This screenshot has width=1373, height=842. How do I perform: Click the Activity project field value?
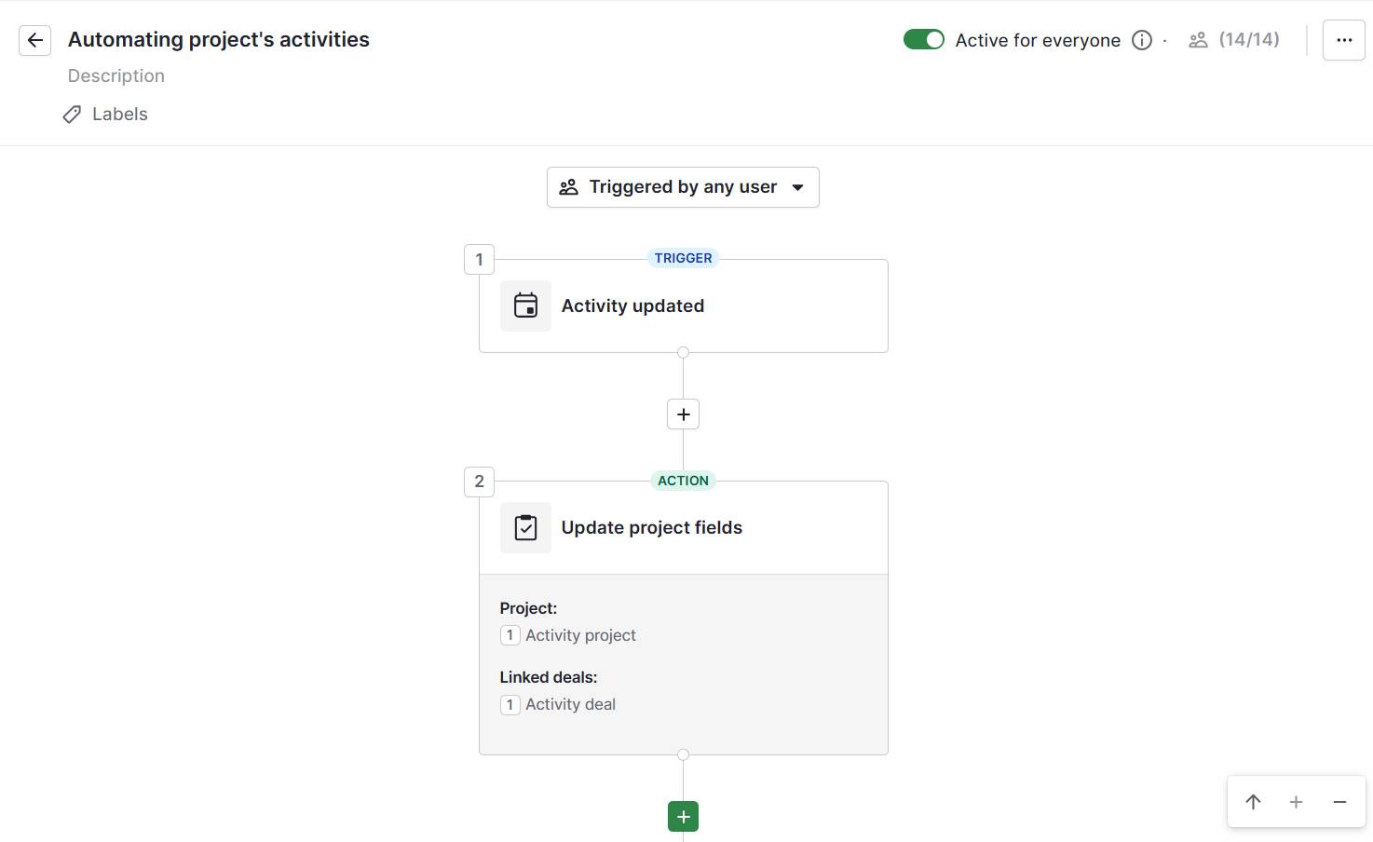(x=579, y=635)
